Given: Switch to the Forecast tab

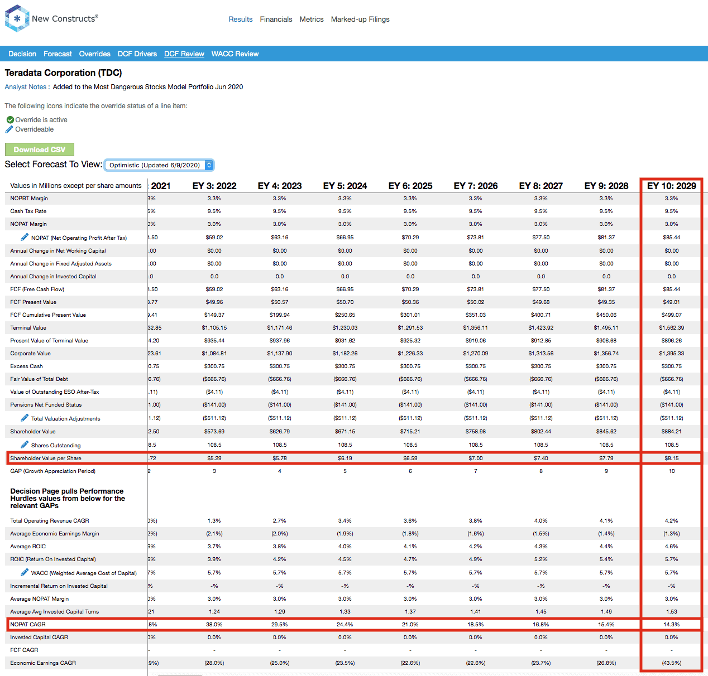Looking at the screenshot, I should tap(58, 54).
